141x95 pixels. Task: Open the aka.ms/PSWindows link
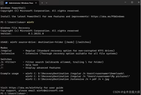click(x=108, y=17)
